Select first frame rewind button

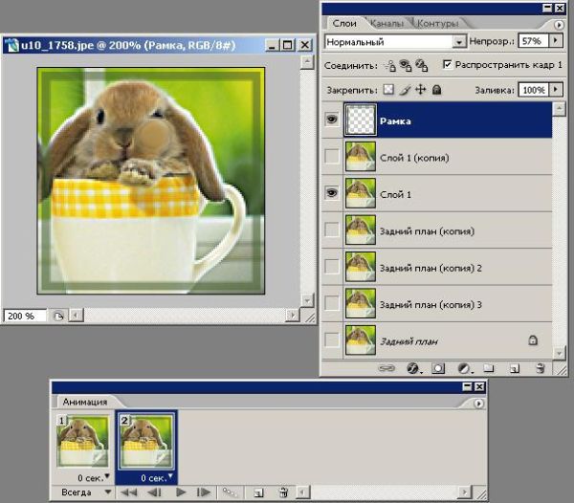[x=129, y=492]
